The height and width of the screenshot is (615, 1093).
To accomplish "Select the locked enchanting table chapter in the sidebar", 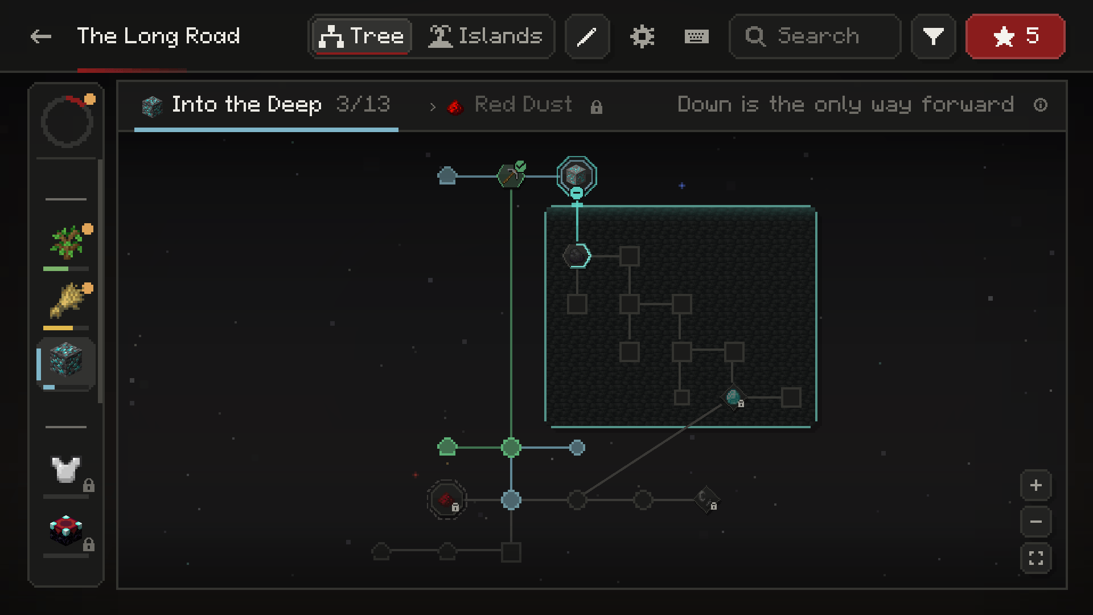I will pos(67,530).
